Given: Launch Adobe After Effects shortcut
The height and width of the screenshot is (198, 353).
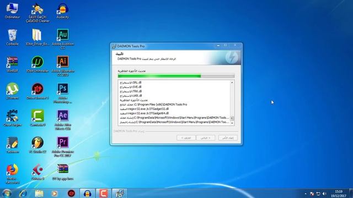Looking at the screenshot, I should pos(63,120).
